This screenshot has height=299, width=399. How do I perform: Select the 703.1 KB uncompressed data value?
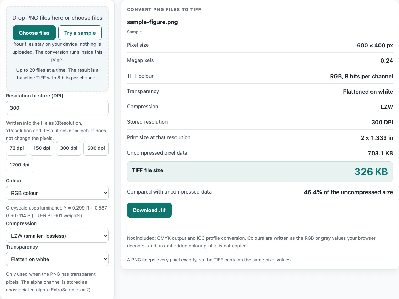coord(380,153)
